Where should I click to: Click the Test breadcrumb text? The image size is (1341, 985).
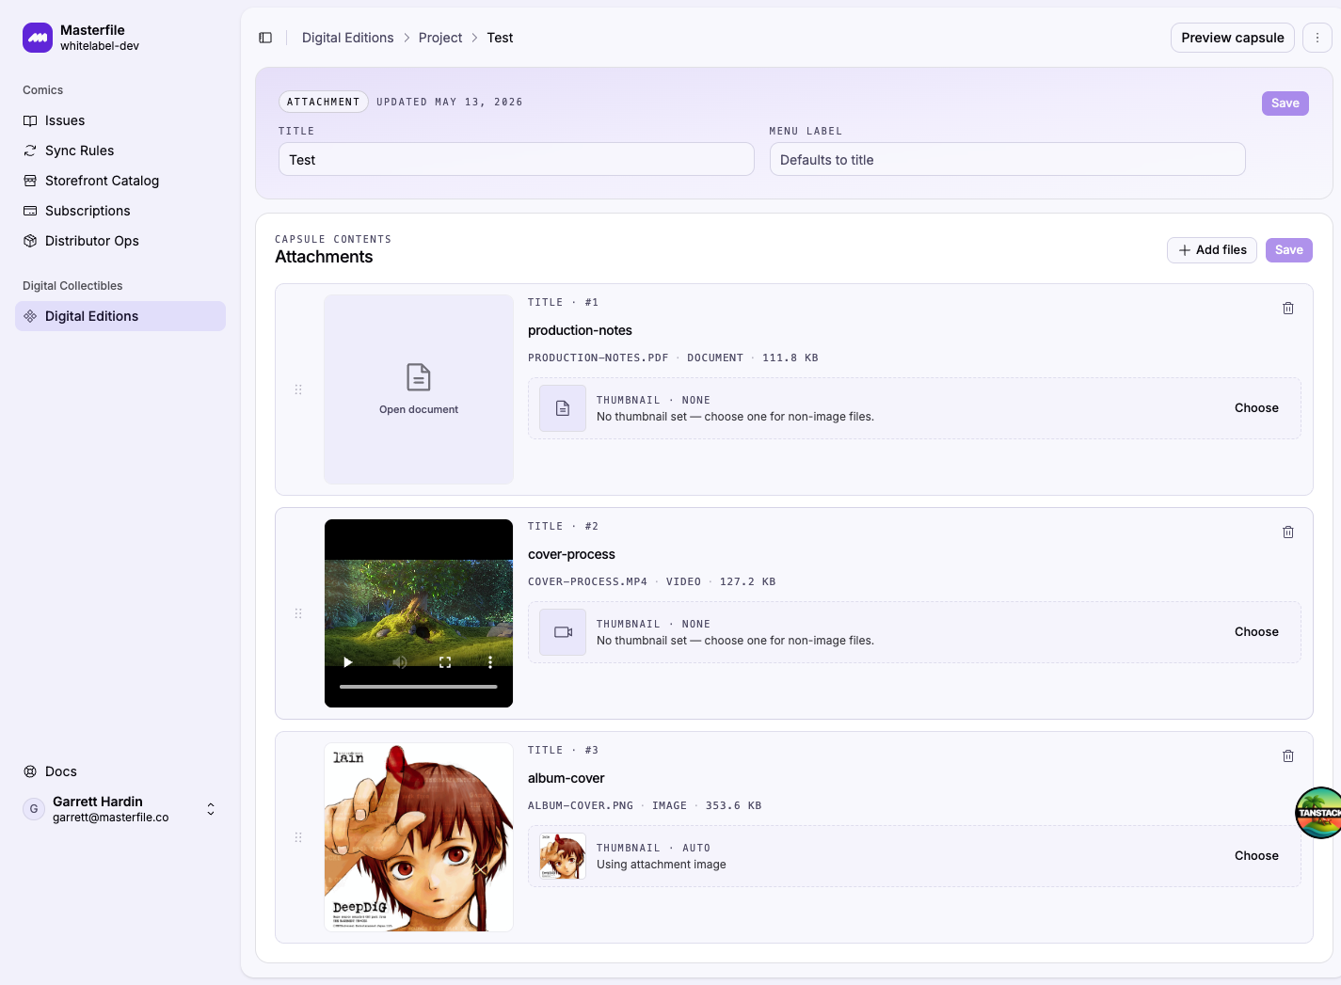[x=500, y=38]
